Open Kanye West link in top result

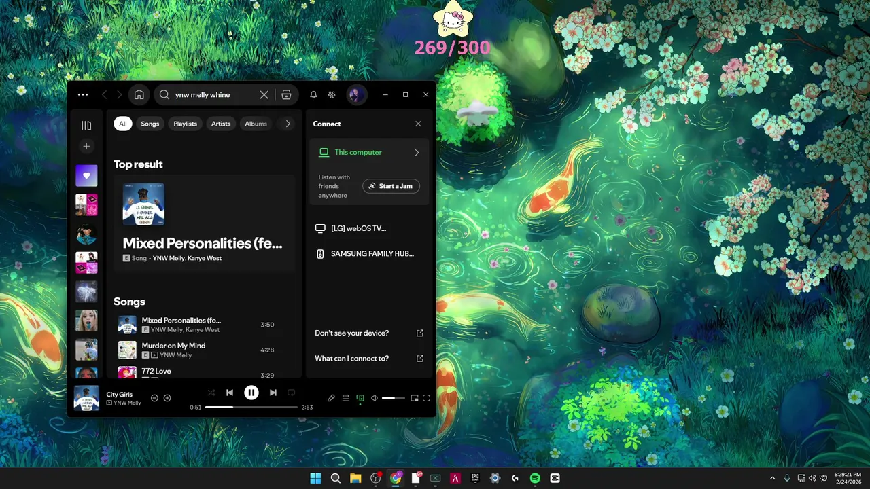click(205, 258)
